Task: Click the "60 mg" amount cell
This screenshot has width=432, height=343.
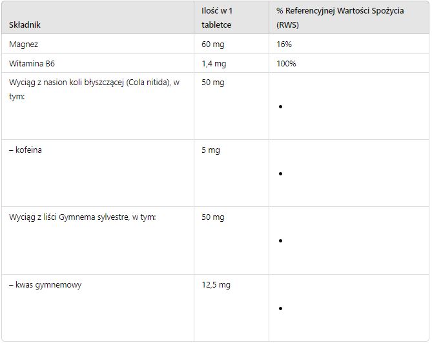Action: (212, 44)
